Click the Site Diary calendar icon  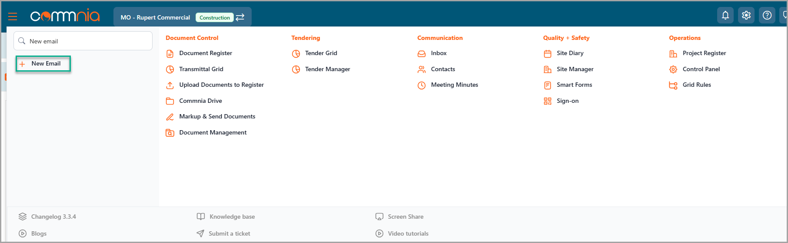[547, 53]
